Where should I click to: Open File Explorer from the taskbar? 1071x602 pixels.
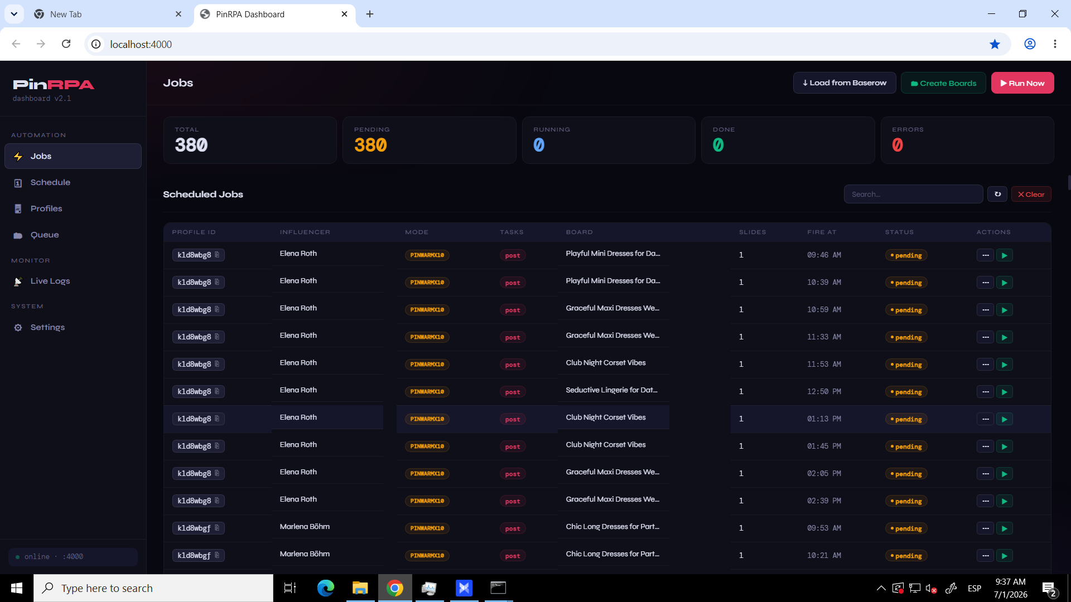360,588
